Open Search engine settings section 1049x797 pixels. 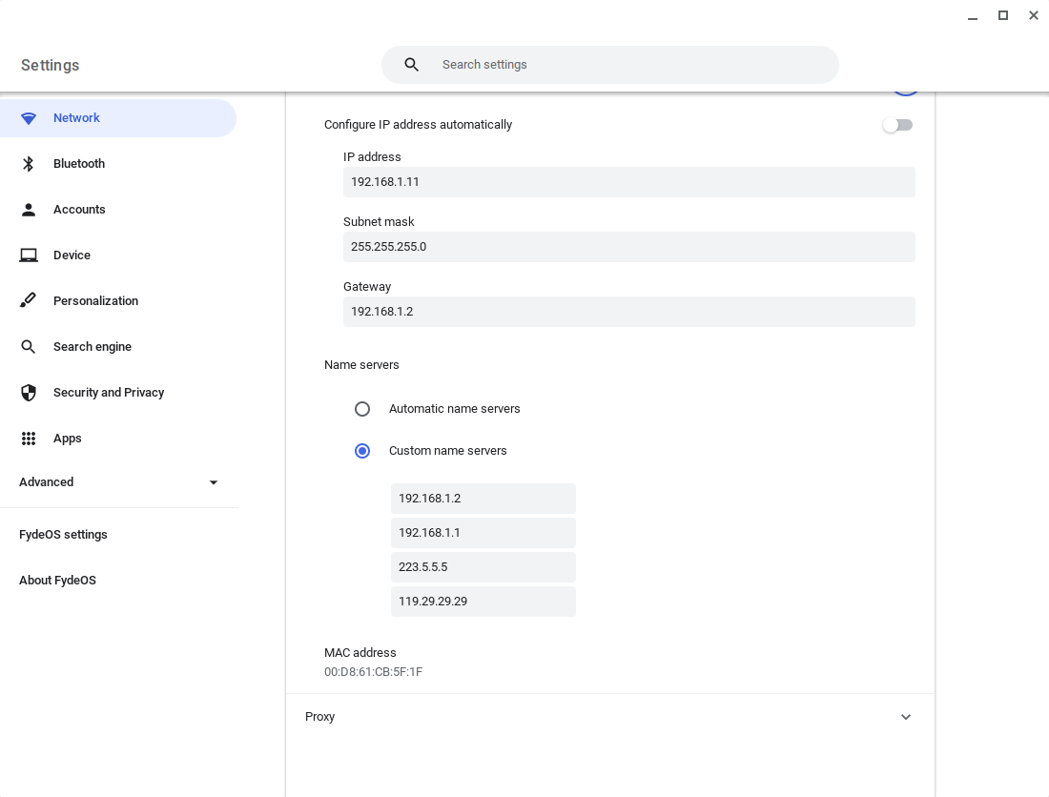click(x=93, y=346)
